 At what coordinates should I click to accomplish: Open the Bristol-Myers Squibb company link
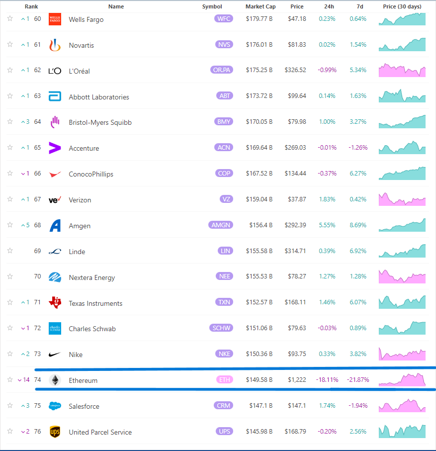100,122
